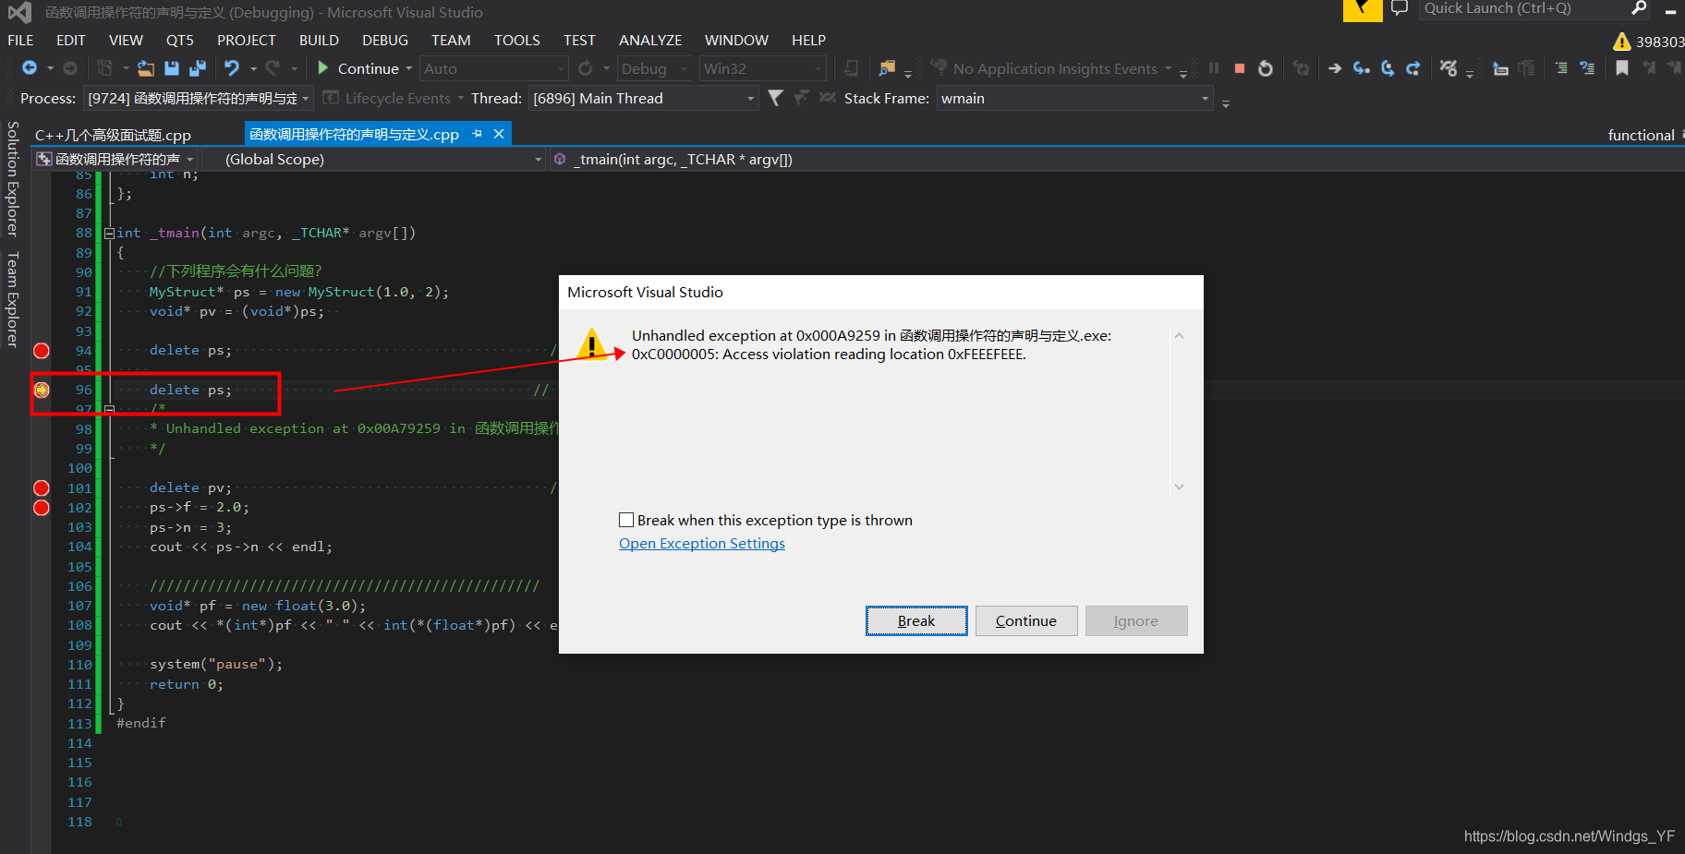Collapse the _tmain function outline on line 88

click(x=109, y=234)
